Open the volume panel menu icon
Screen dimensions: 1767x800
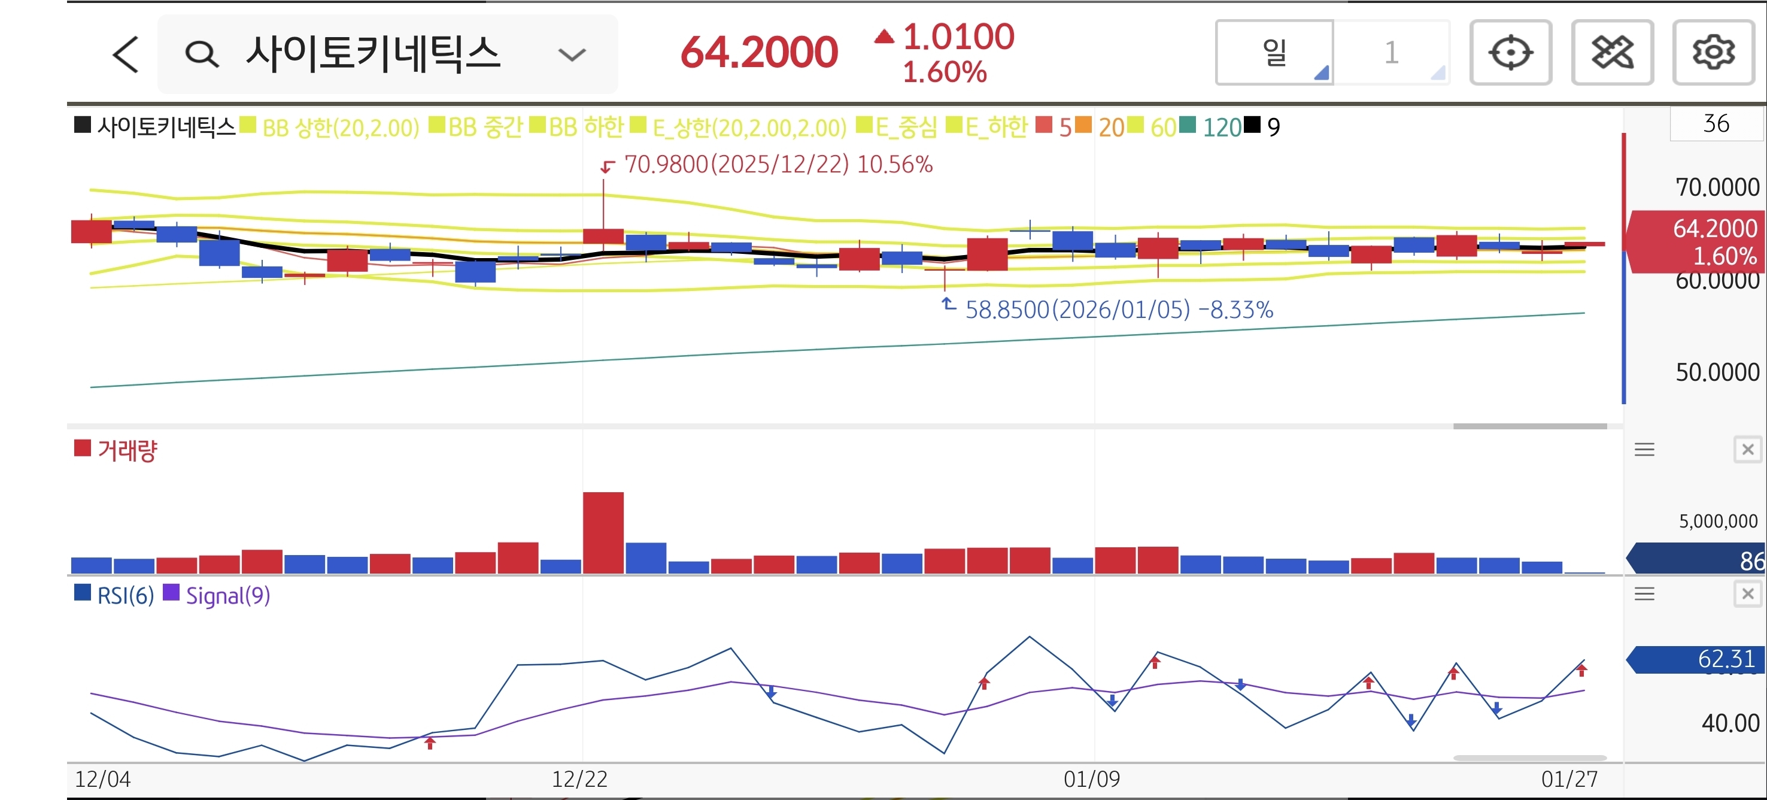pos(1644,450)
